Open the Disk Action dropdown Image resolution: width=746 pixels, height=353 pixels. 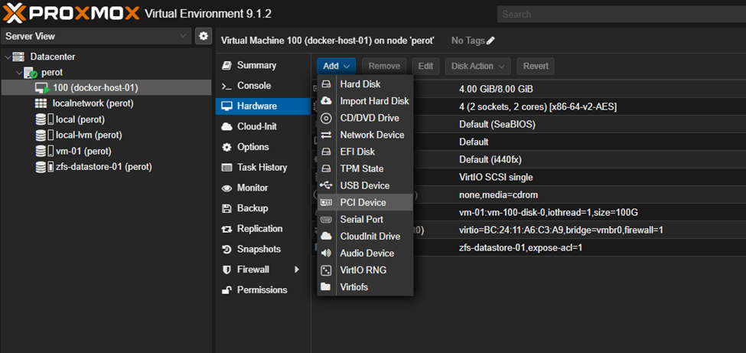(x=477, y=67)
